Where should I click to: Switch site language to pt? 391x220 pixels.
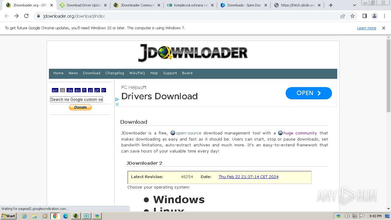[97, 90]
